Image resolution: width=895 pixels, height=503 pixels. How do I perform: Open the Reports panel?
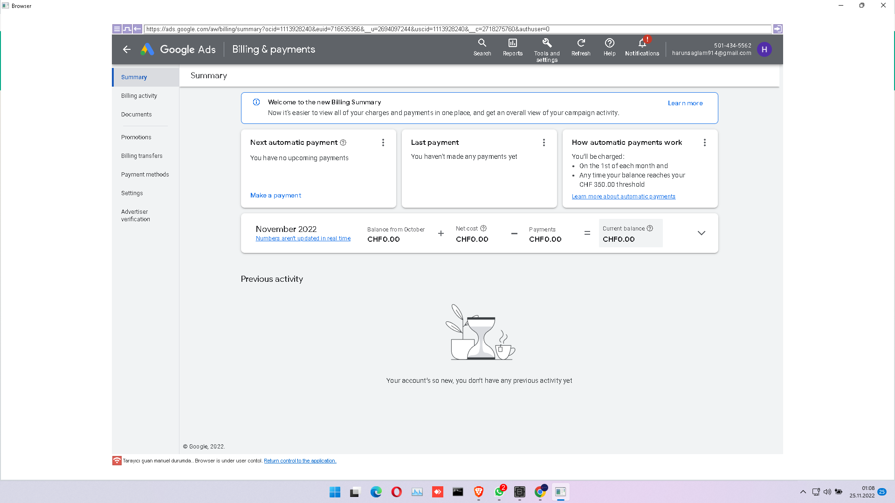pyautogui.click(x=513, y=49)
